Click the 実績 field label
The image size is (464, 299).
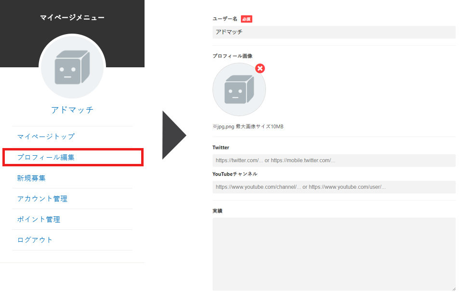point(217,211)
